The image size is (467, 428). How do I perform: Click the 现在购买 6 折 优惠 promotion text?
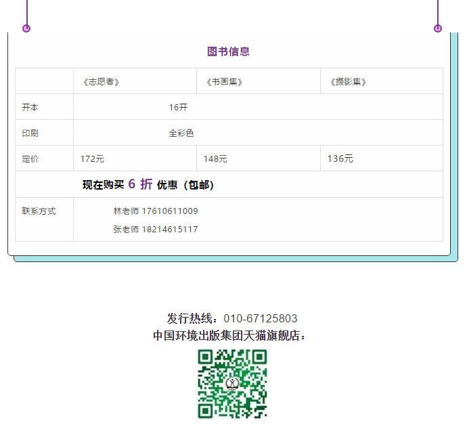coord(148,184)
